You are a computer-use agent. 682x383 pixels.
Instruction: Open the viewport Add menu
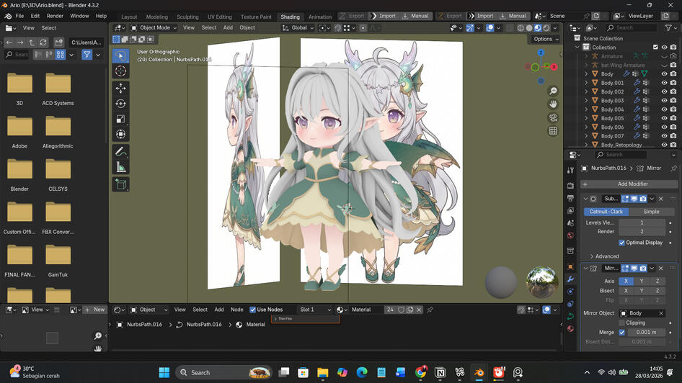click(228, 27)
